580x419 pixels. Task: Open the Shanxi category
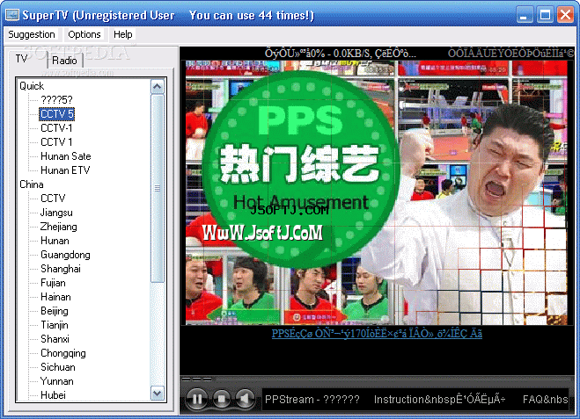pos(55,338)
